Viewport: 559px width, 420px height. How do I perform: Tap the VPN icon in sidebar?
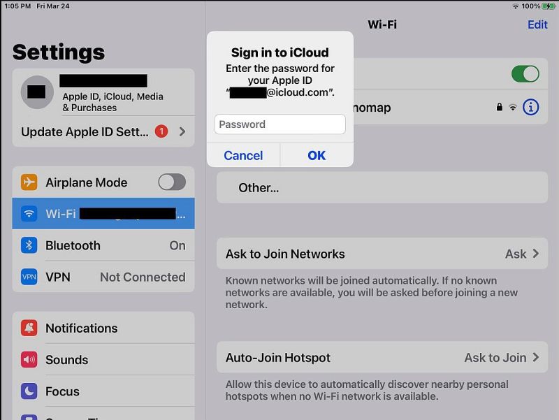[x=29, y=277]
